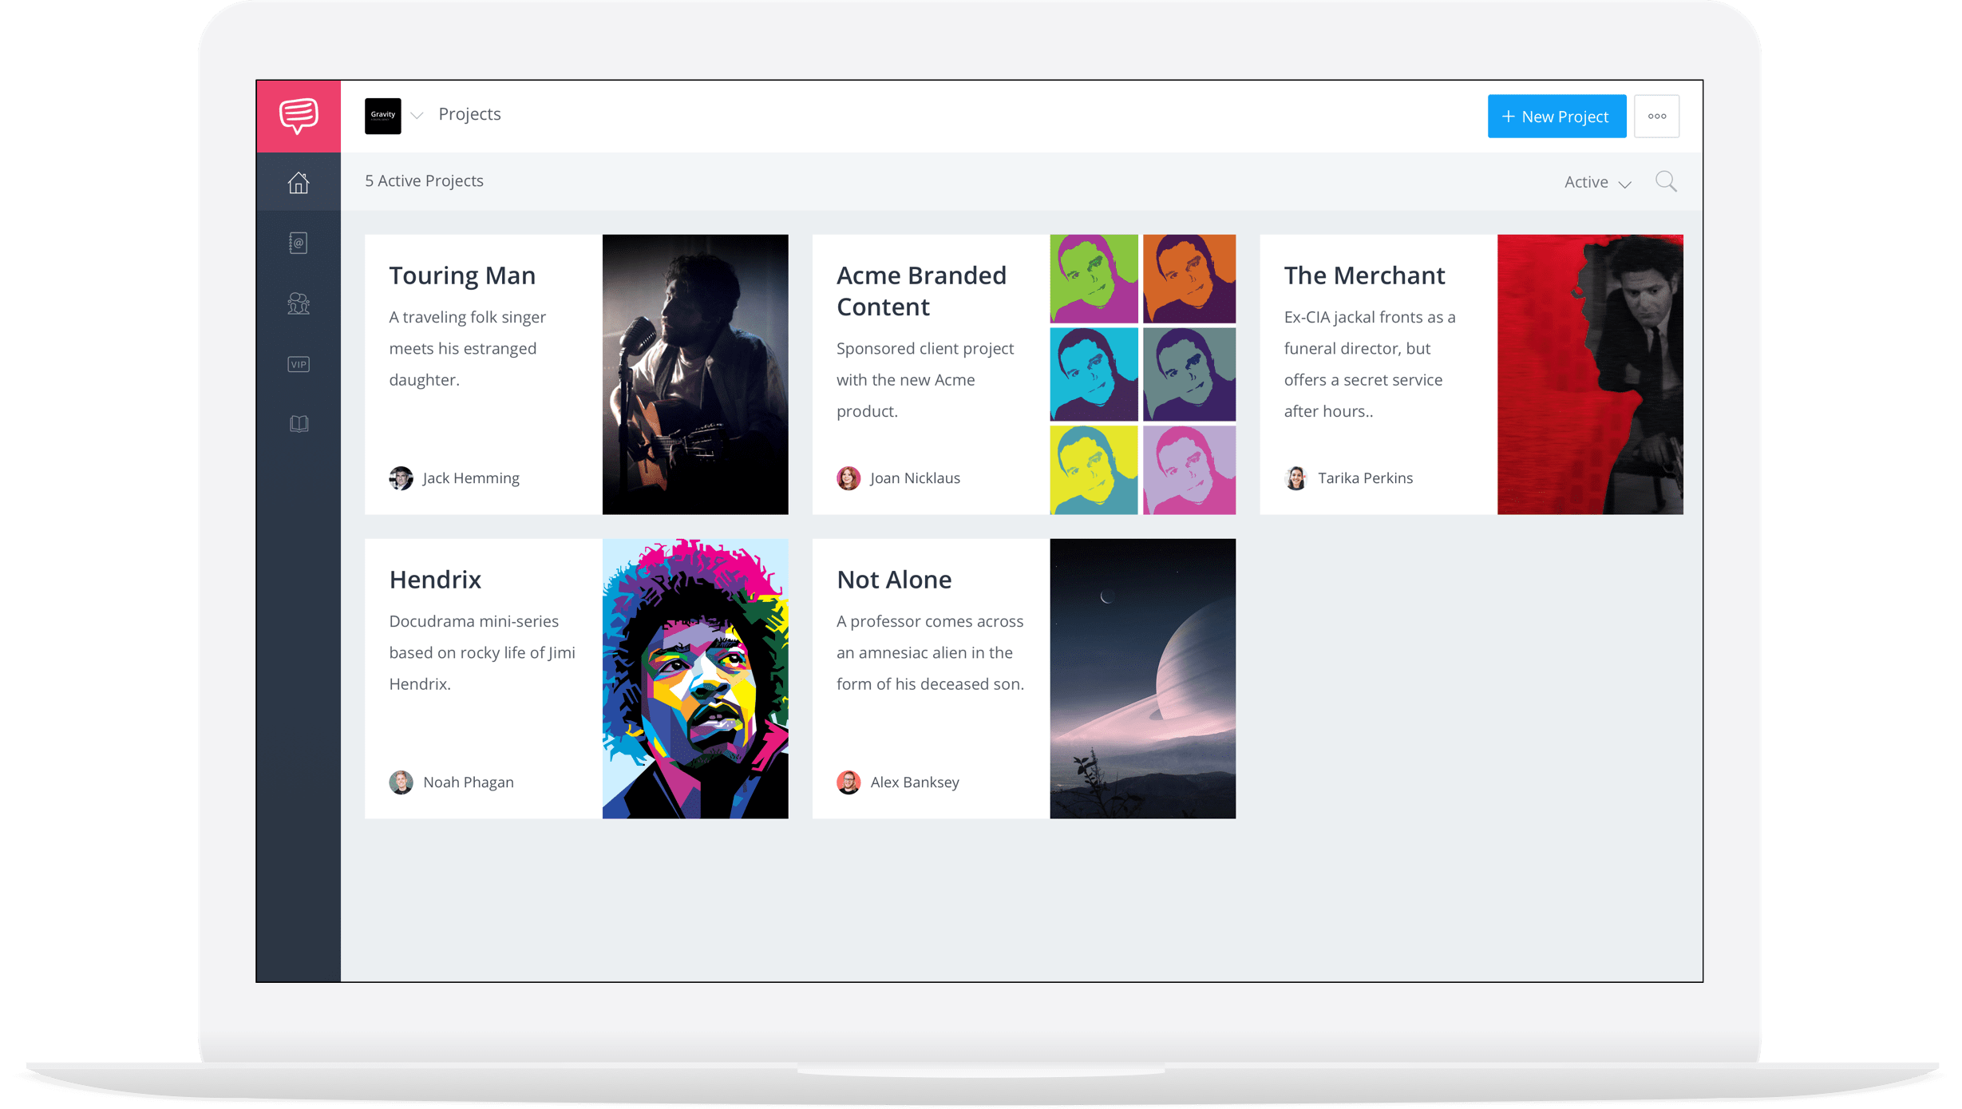The height and width of the screenshot is (1109, 1962).
Task: Click the Not Alone project card image
Action: [1141, 678]
